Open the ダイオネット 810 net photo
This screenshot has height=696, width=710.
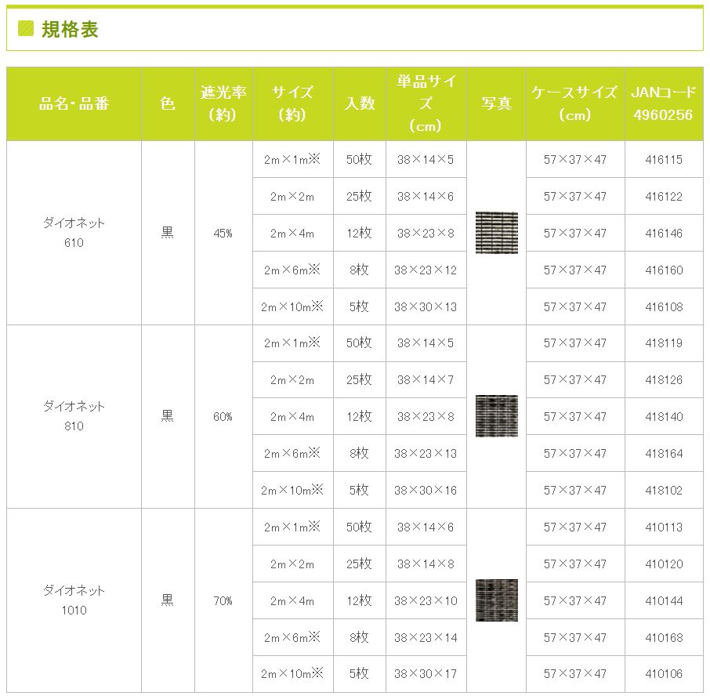[496, 416]
